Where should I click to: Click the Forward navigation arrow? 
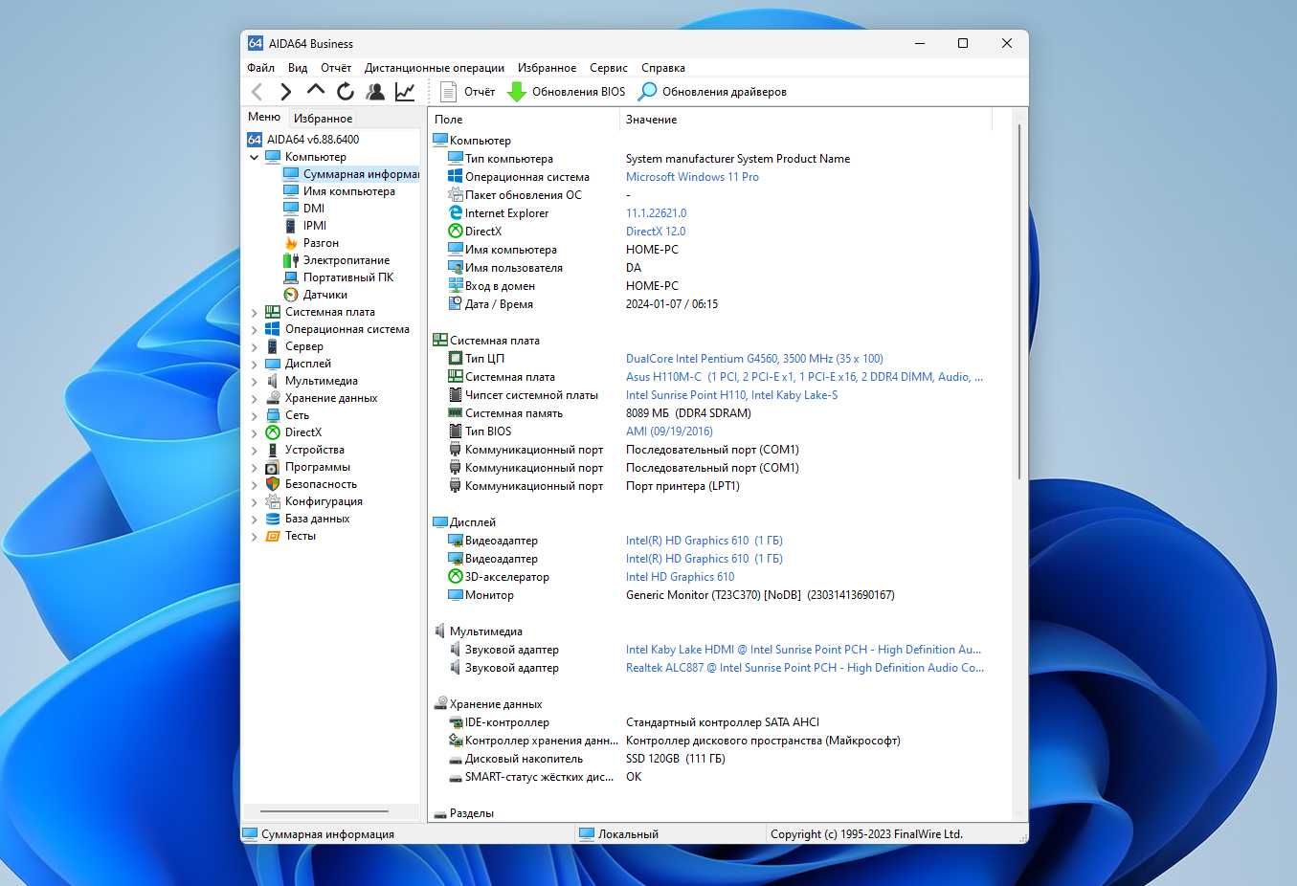[285, 92]
